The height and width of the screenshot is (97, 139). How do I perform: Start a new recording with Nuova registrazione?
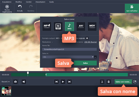pyautogui.click(x=7, y=9)
